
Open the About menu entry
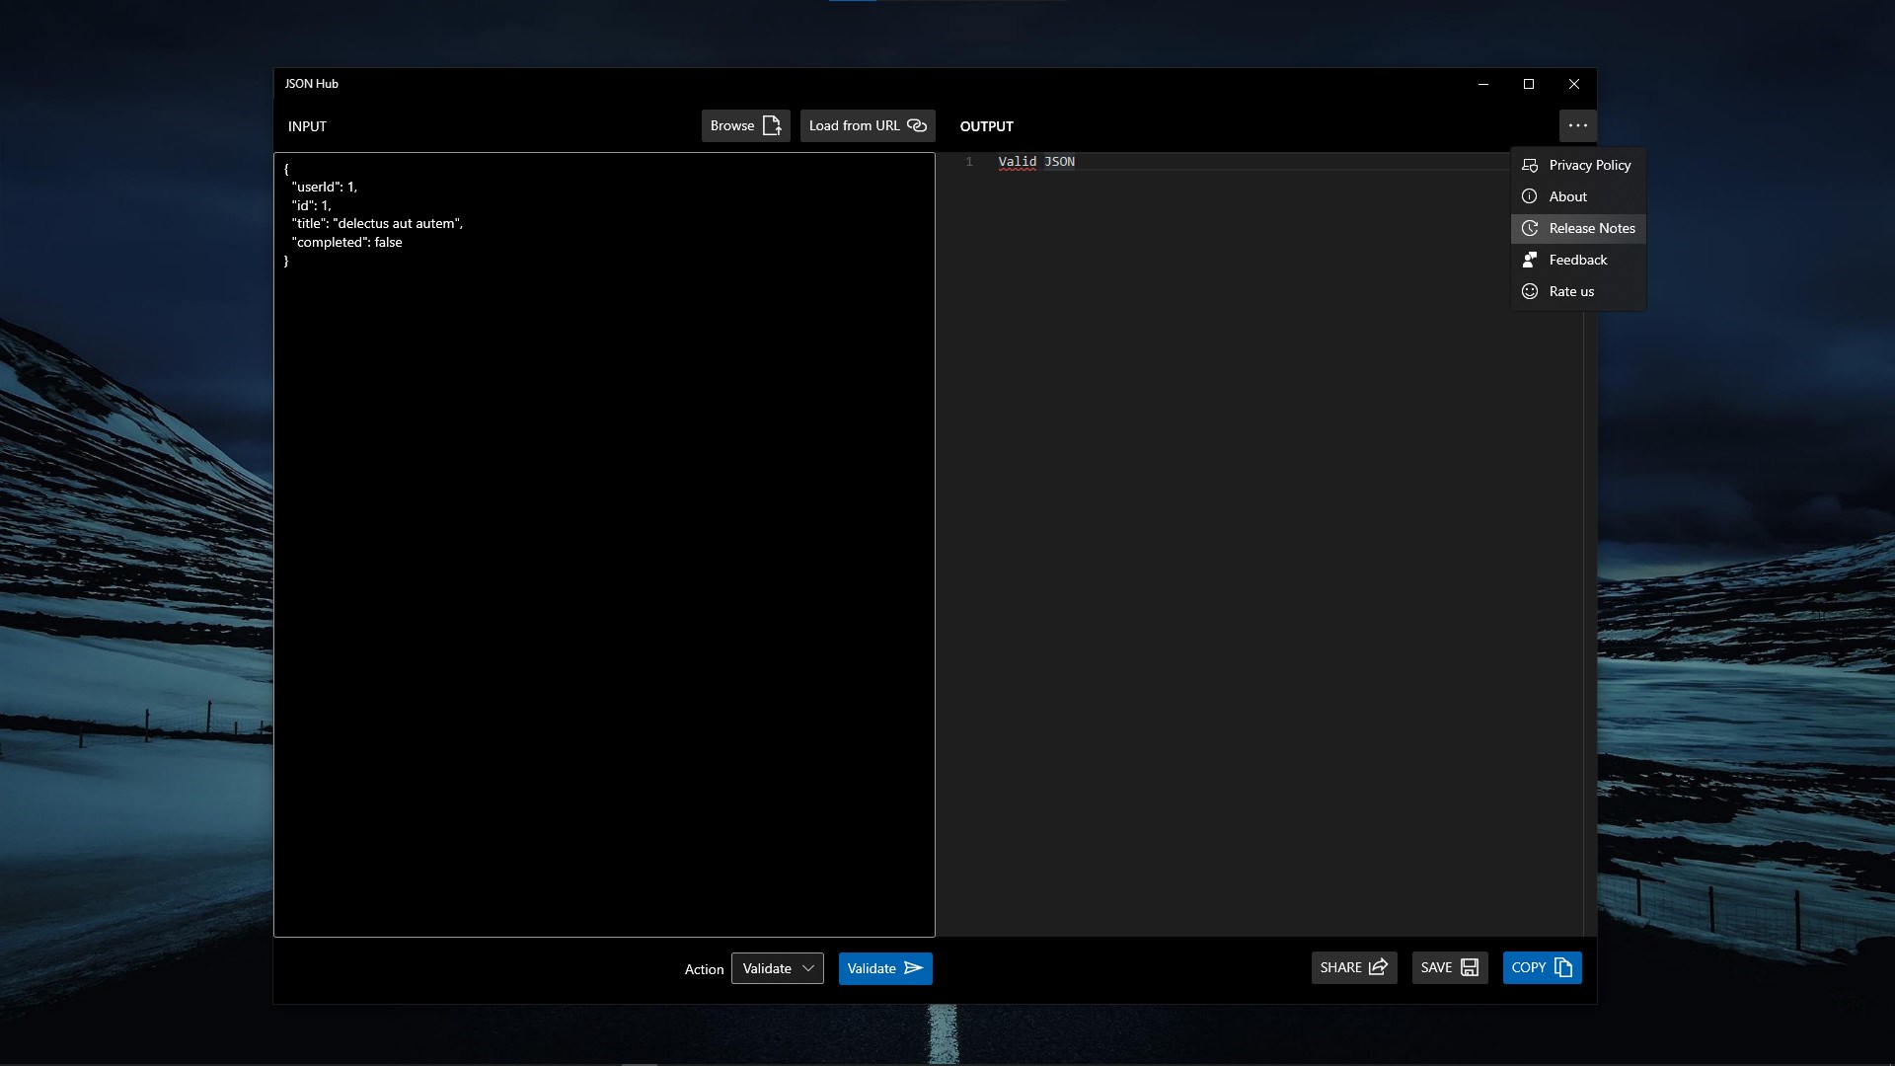[x=1568, y=196]
